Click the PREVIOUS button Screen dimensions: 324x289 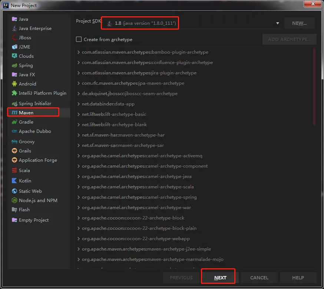pos(181,278)
